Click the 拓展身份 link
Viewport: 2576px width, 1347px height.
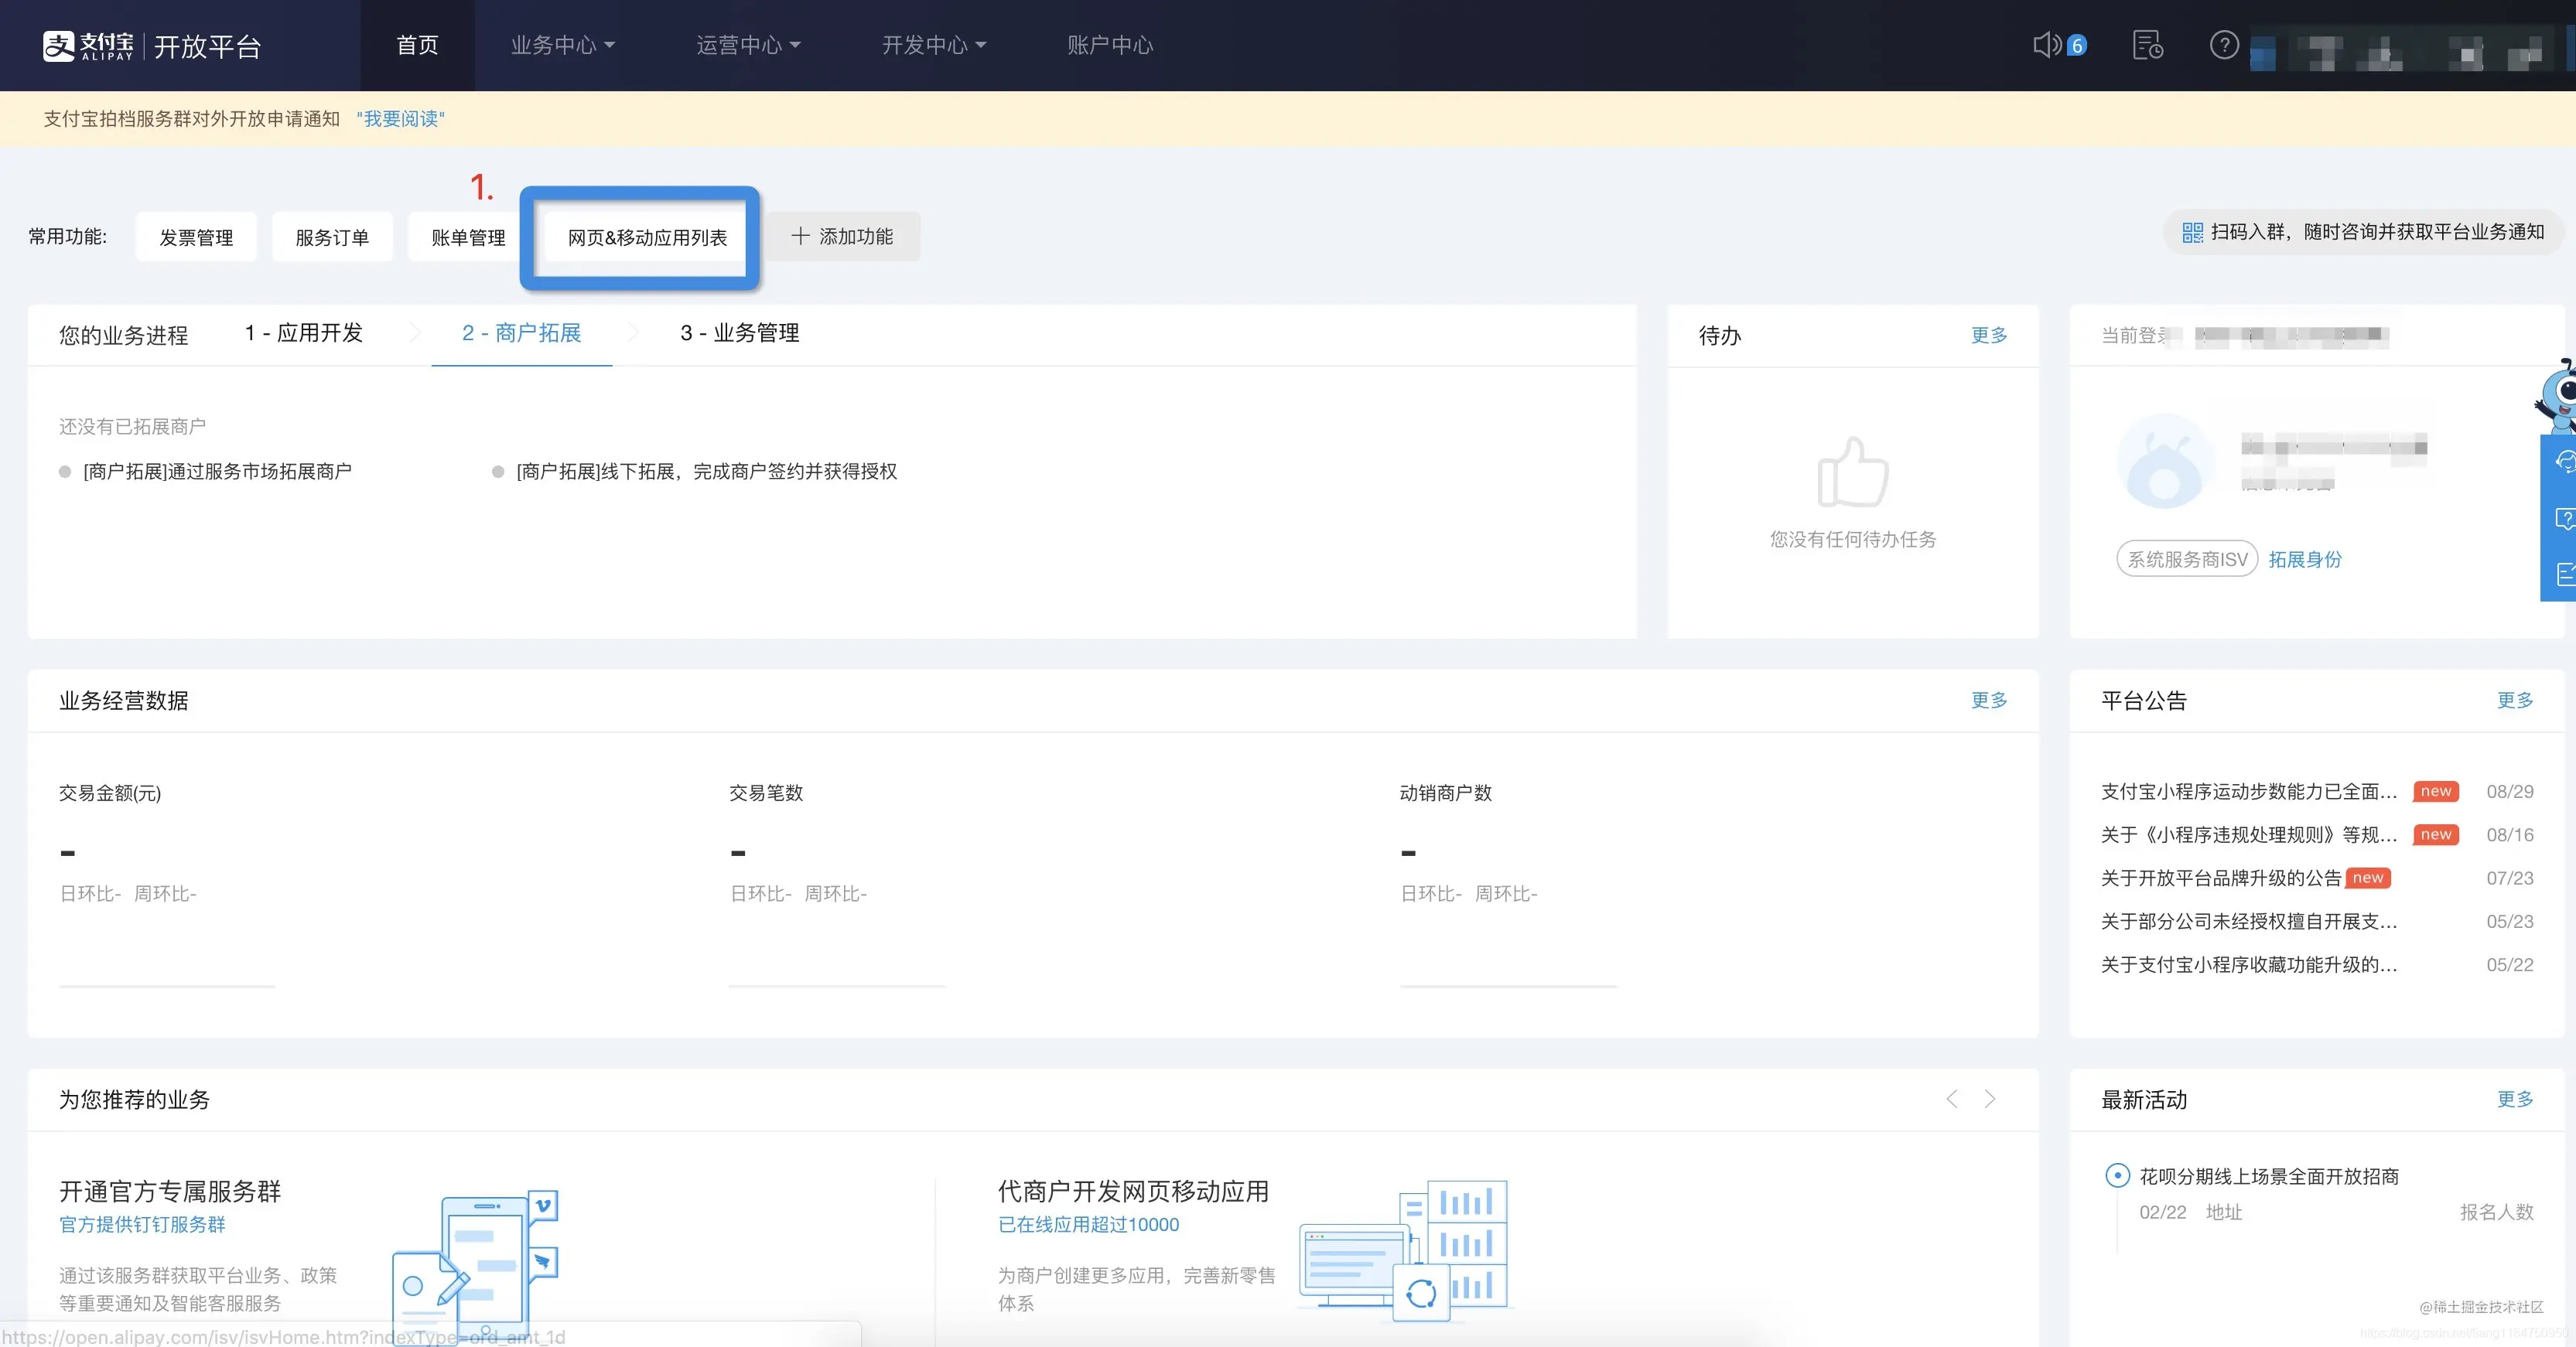(2305, 560)
